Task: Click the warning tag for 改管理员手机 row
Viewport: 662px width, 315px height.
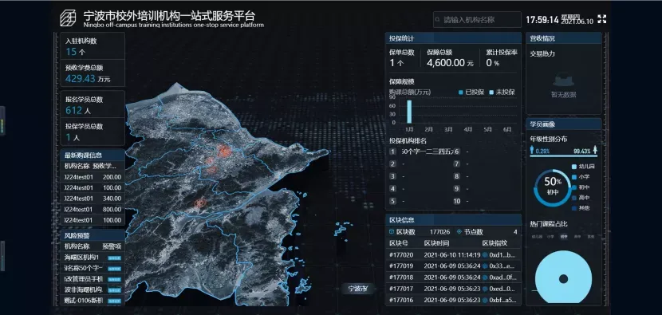Action: coord(114,280)
